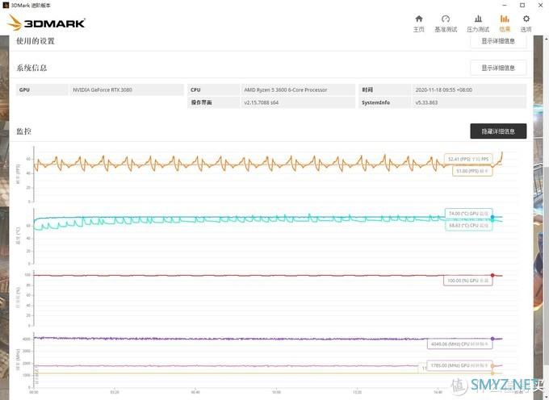
Task: Click the CPU label cell
Action: coord(214,90)
